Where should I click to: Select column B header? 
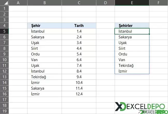[45, 3]
